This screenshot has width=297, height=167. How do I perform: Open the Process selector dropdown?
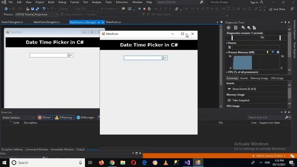[x=37, y=14]
